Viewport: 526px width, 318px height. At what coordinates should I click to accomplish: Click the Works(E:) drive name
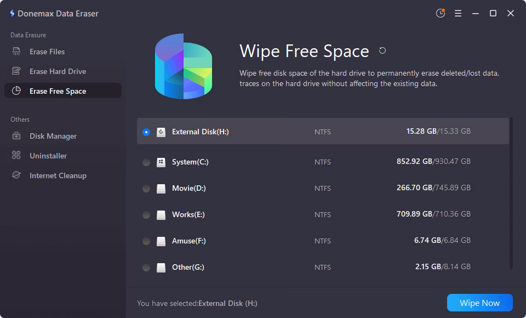(x=188, y=214)
